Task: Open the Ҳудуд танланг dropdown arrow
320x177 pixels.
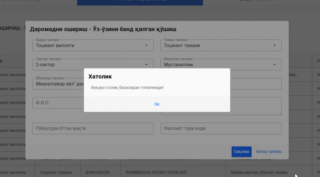Action: click(146, 46)
